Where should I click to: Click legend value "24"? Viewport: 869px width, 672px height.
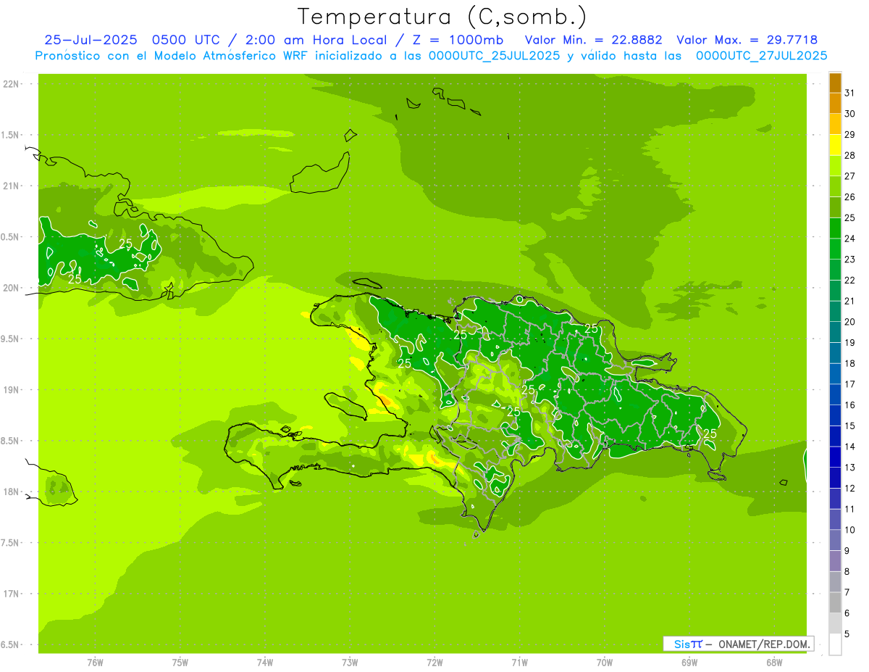click(849, 238)
